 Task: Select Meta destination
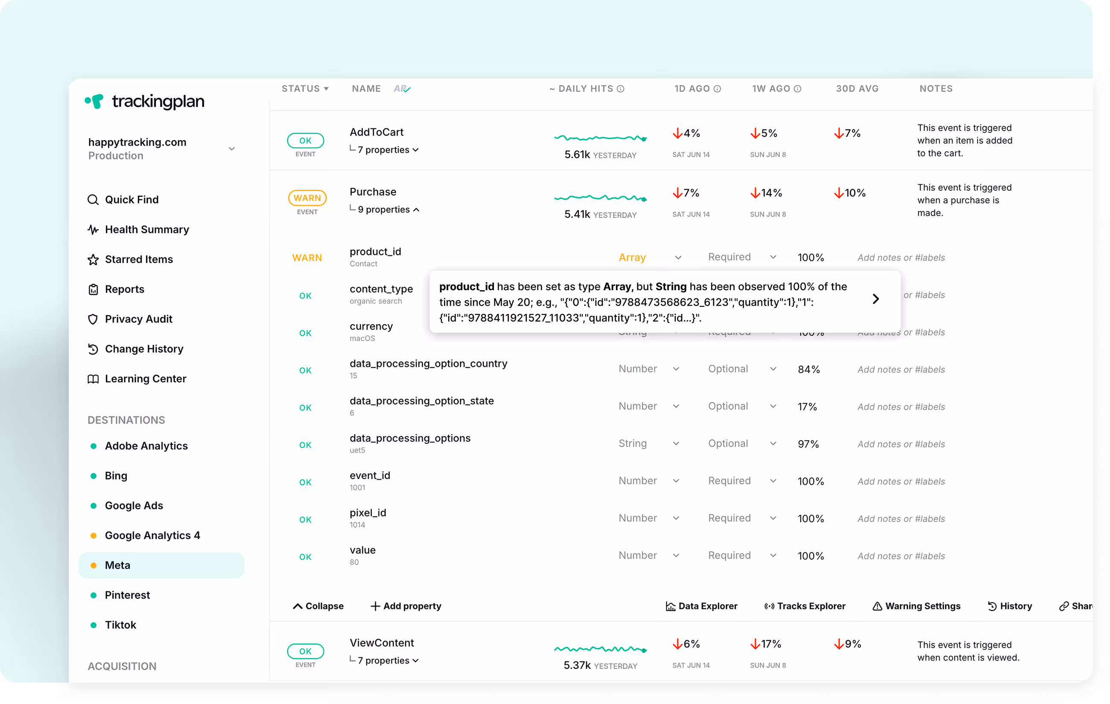[x=161, y=565]
